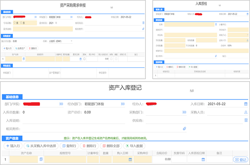Click 删除行 button in 资产采购需求申报
Viewport: 250px width, 165px height.
click(x=33, y=48)
